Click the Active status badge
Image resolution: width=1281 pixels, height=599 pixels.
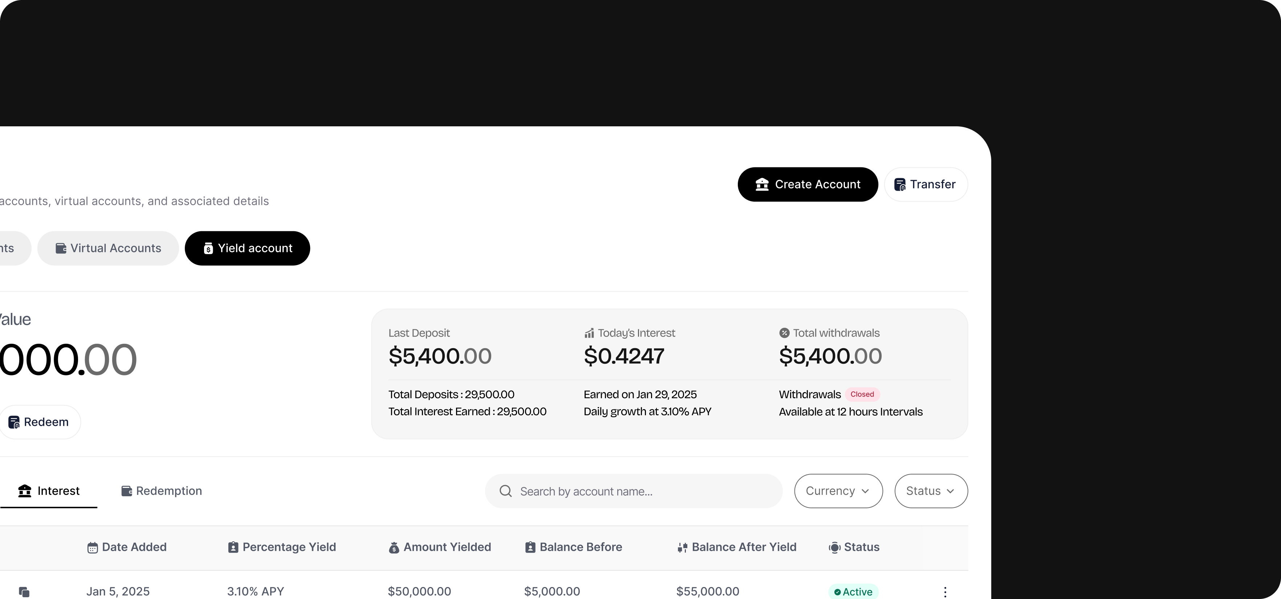coord(853,591)
